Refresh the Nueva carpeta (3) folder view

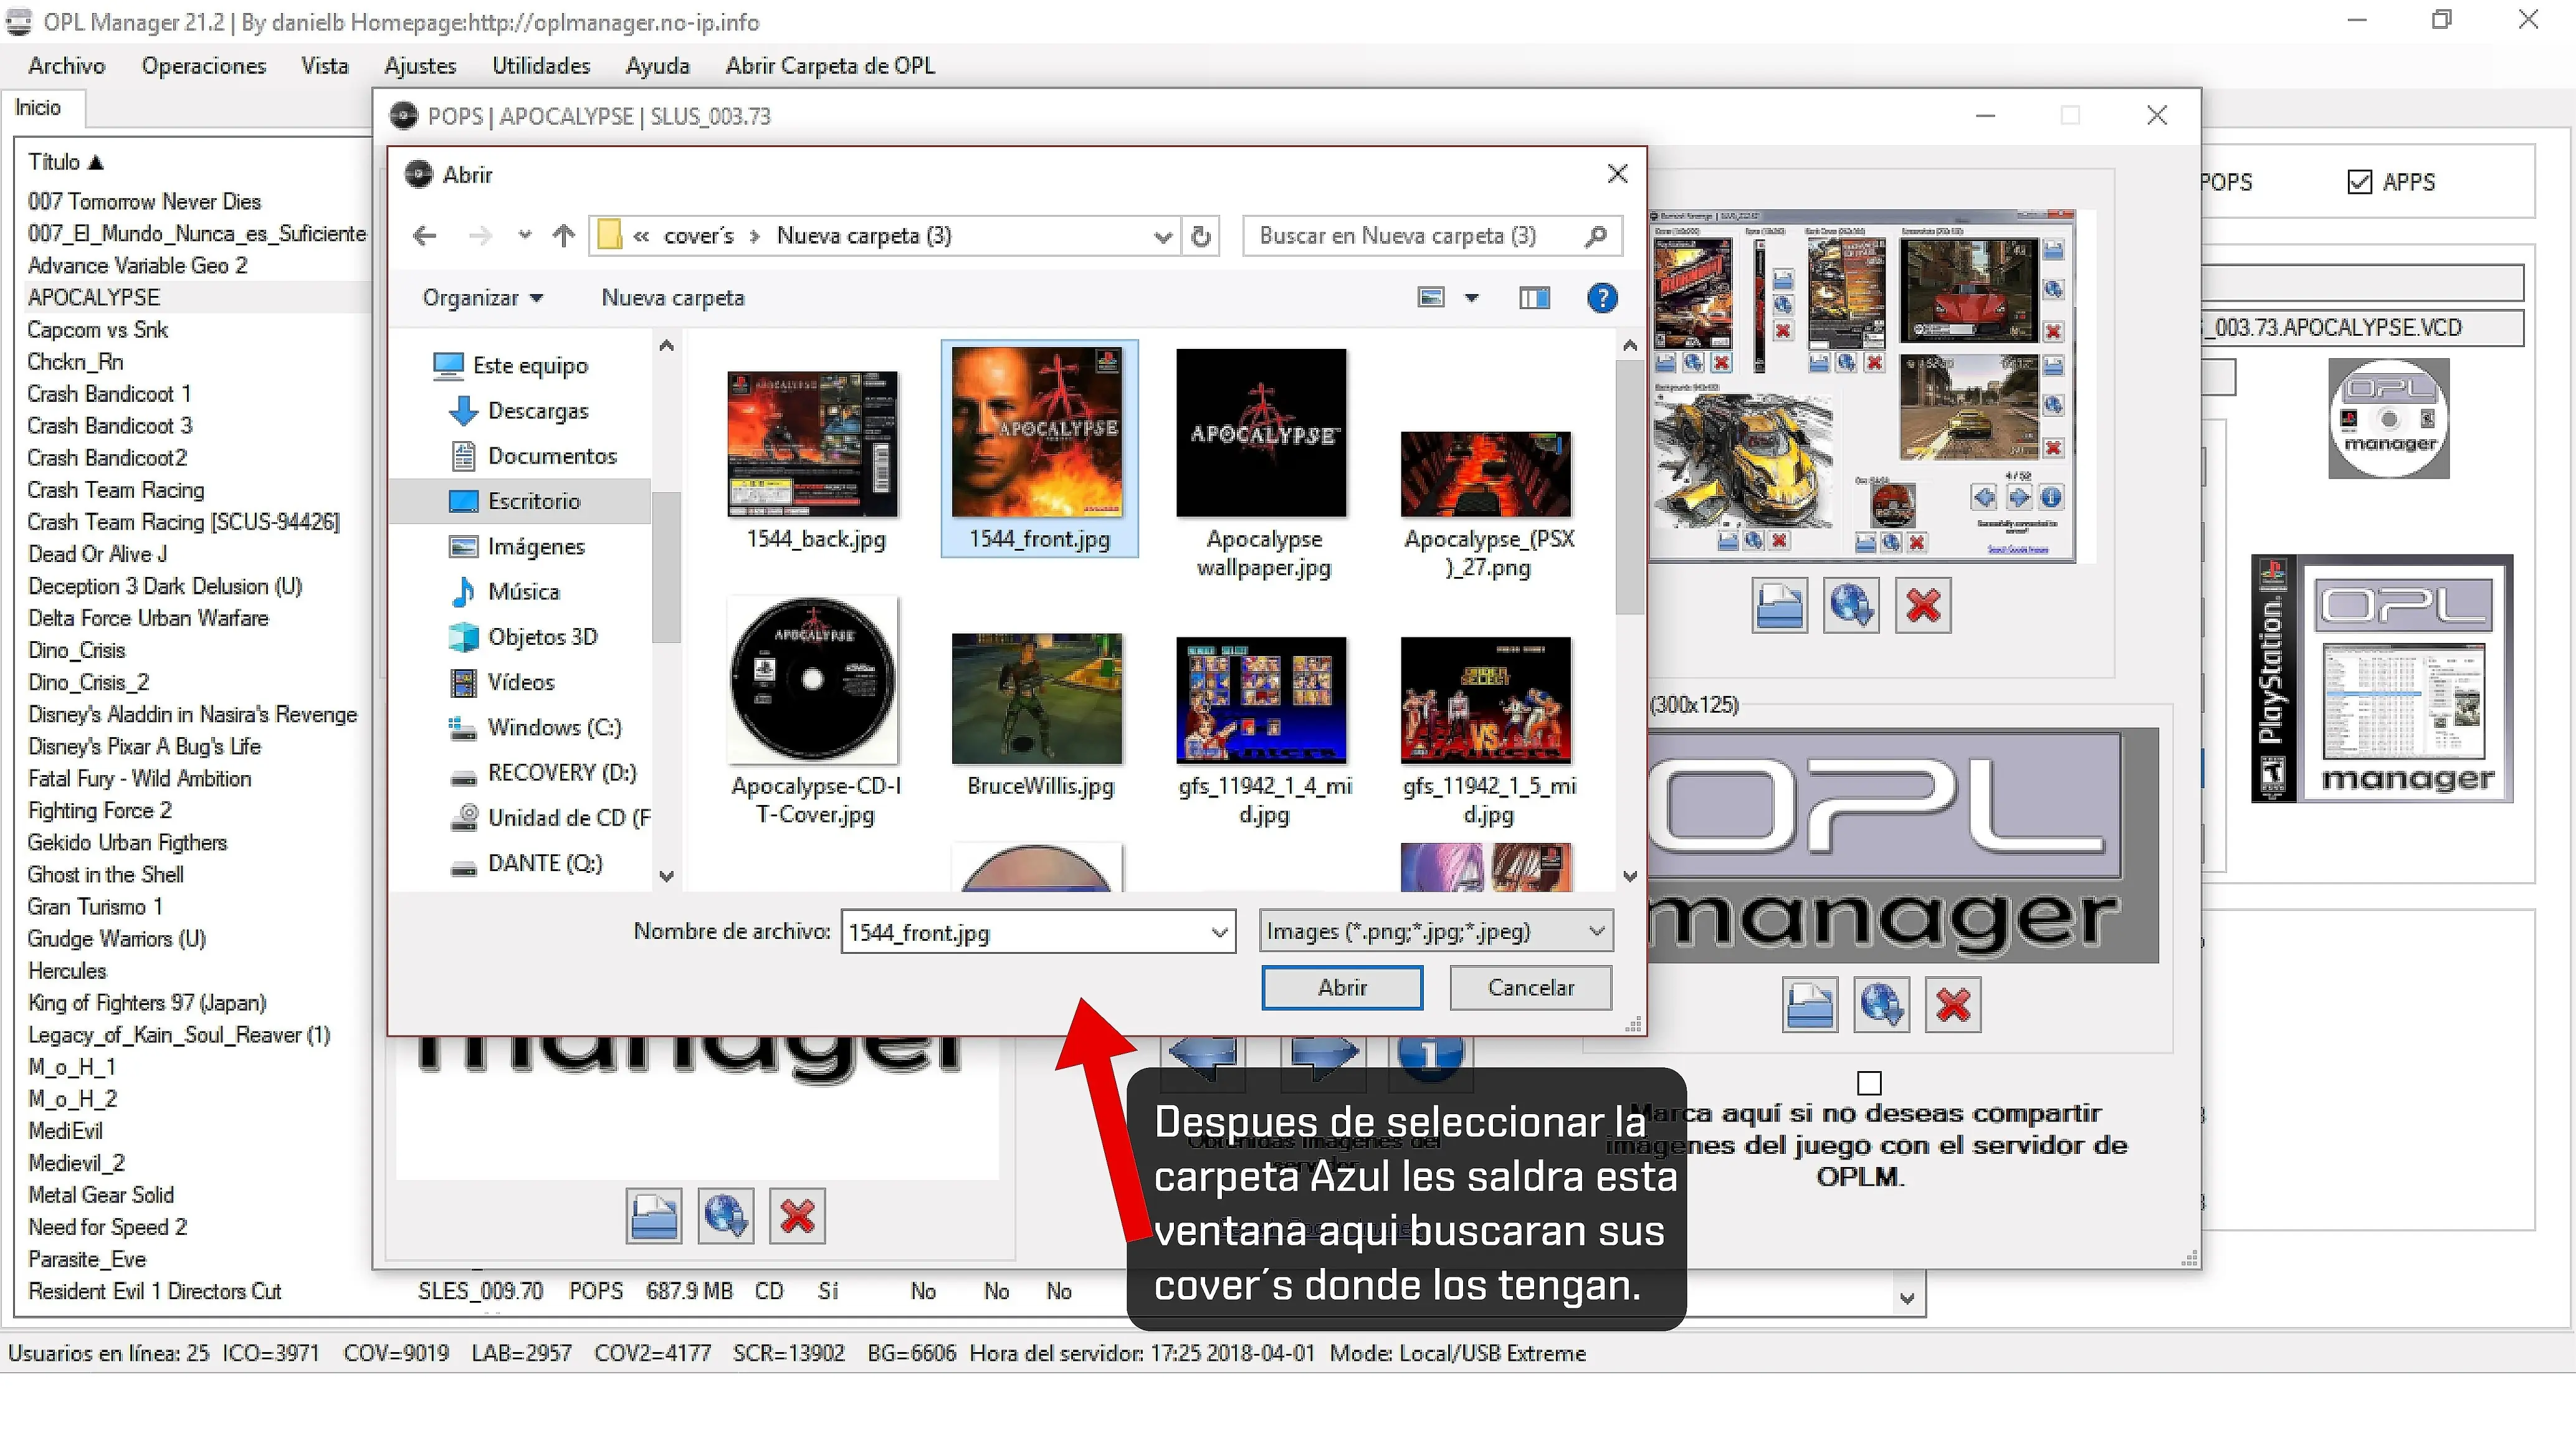coord(1201,236)
